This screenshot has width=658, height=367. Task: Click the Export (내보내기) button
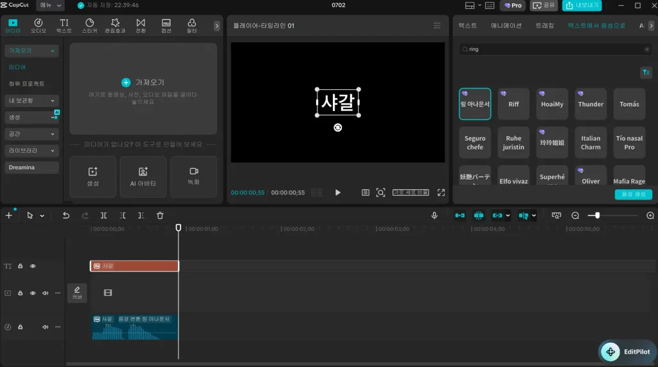coord(582,5)
